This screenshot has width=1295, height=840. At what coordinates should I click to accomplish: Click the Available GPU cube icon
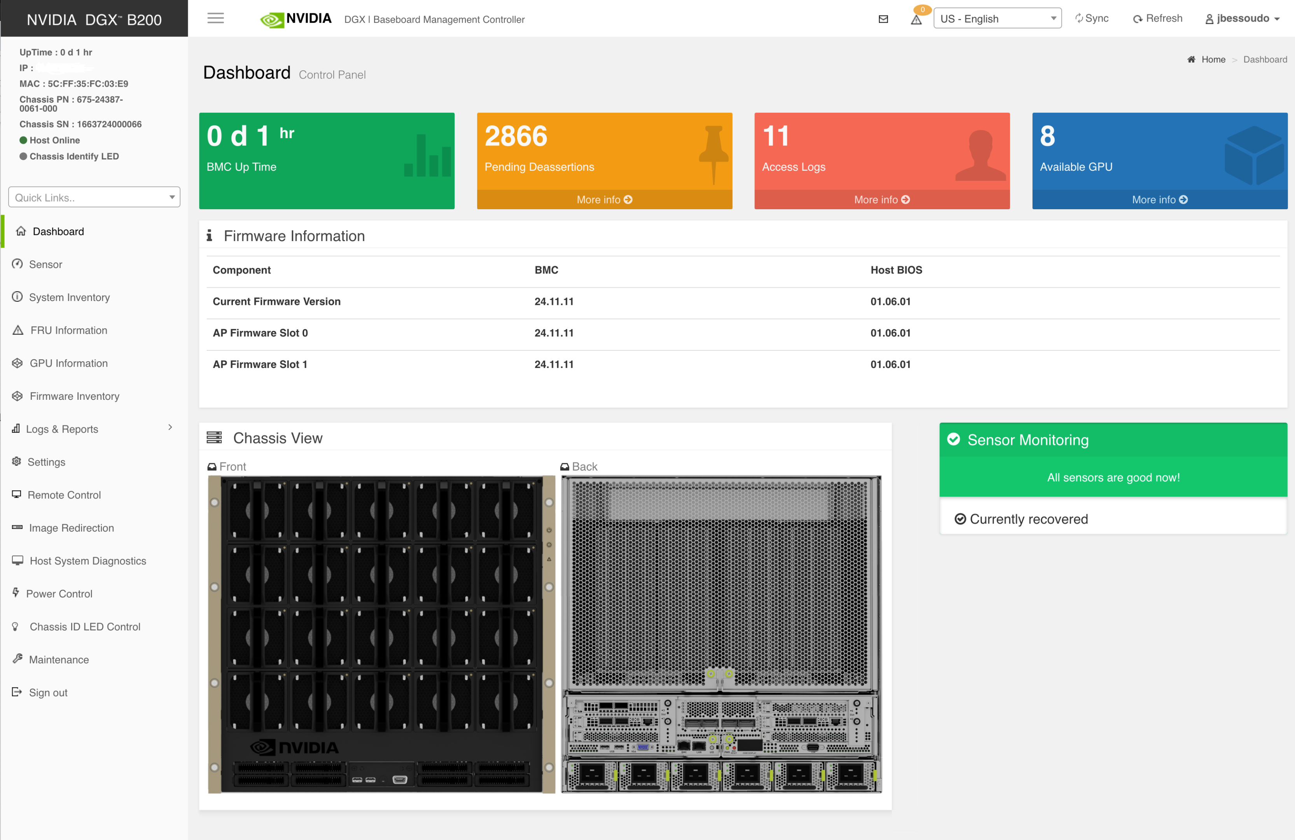tap(1254, 155)
